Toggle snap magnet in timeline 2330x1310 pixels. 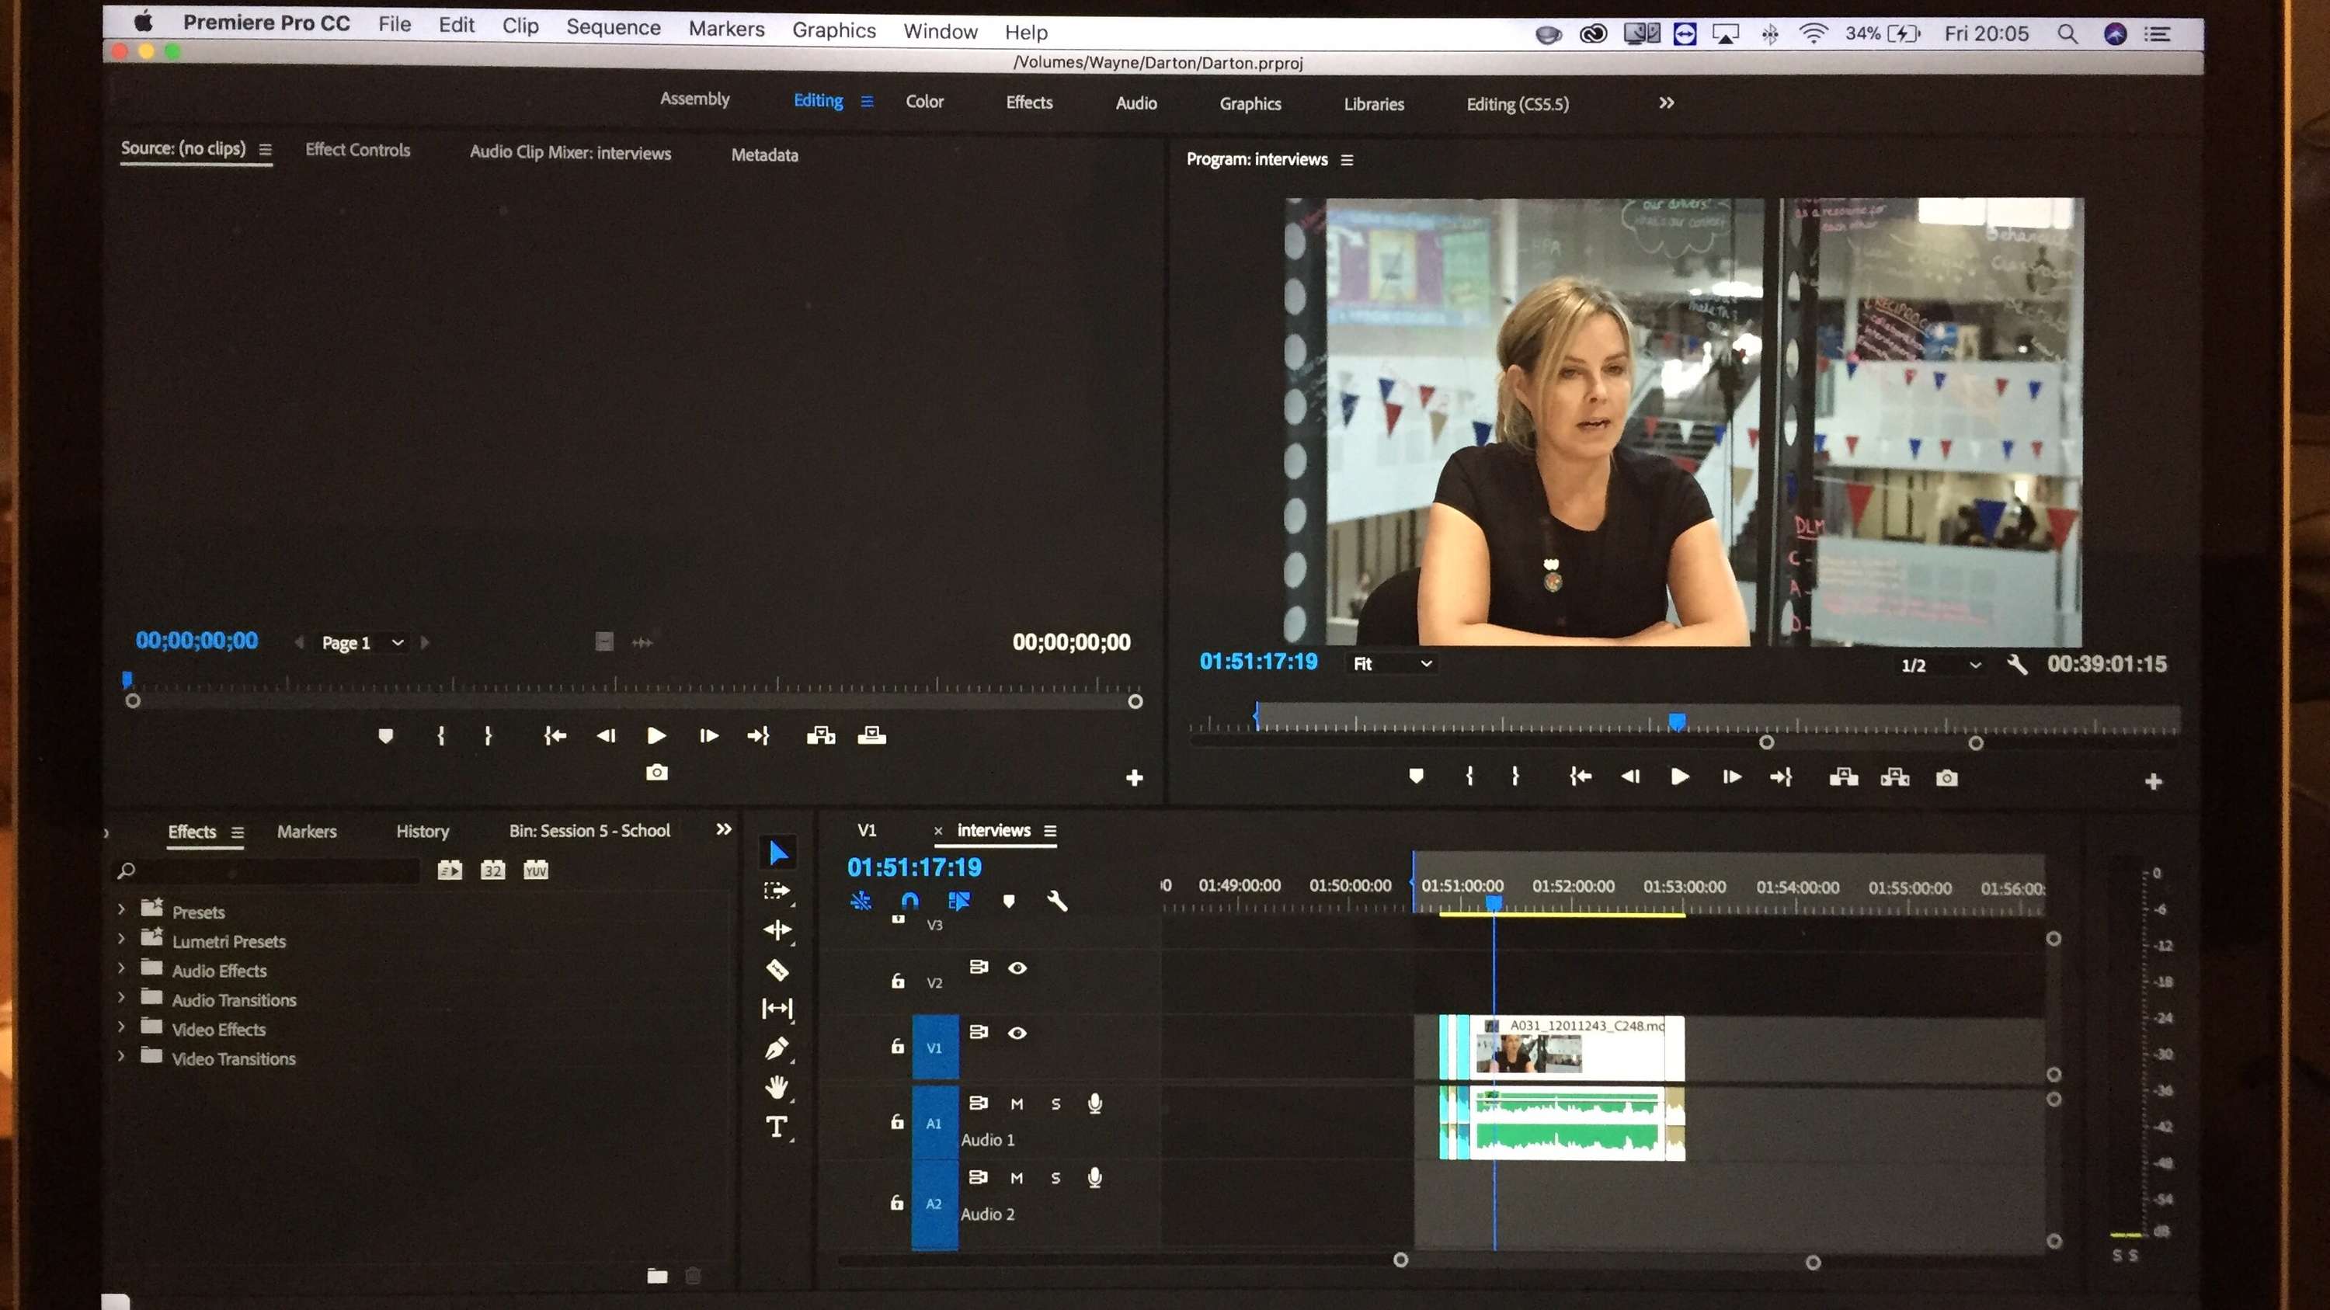(x=910, y=901)
